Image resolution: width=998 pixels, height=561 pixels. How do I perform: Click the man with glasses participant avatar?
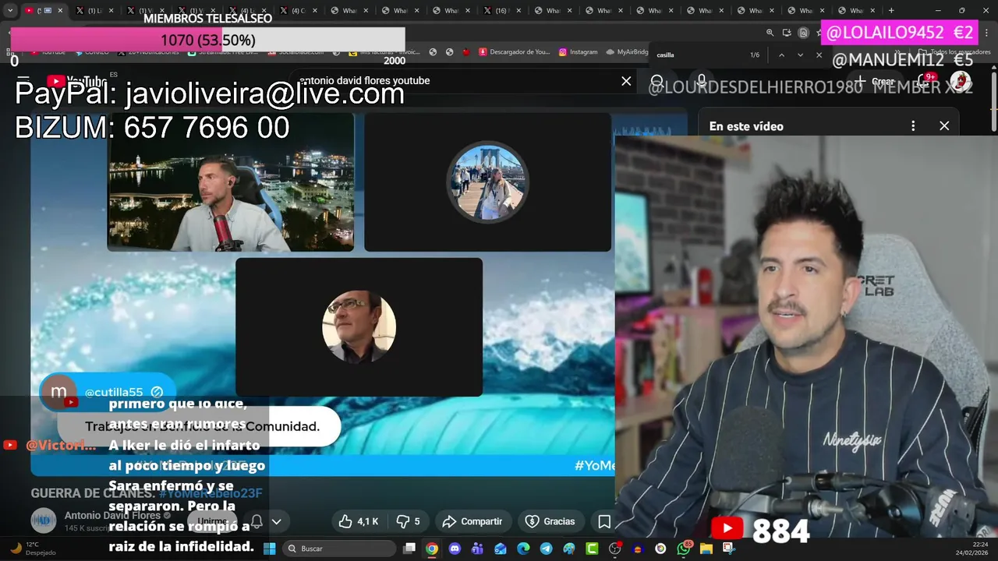pos(359,327)
